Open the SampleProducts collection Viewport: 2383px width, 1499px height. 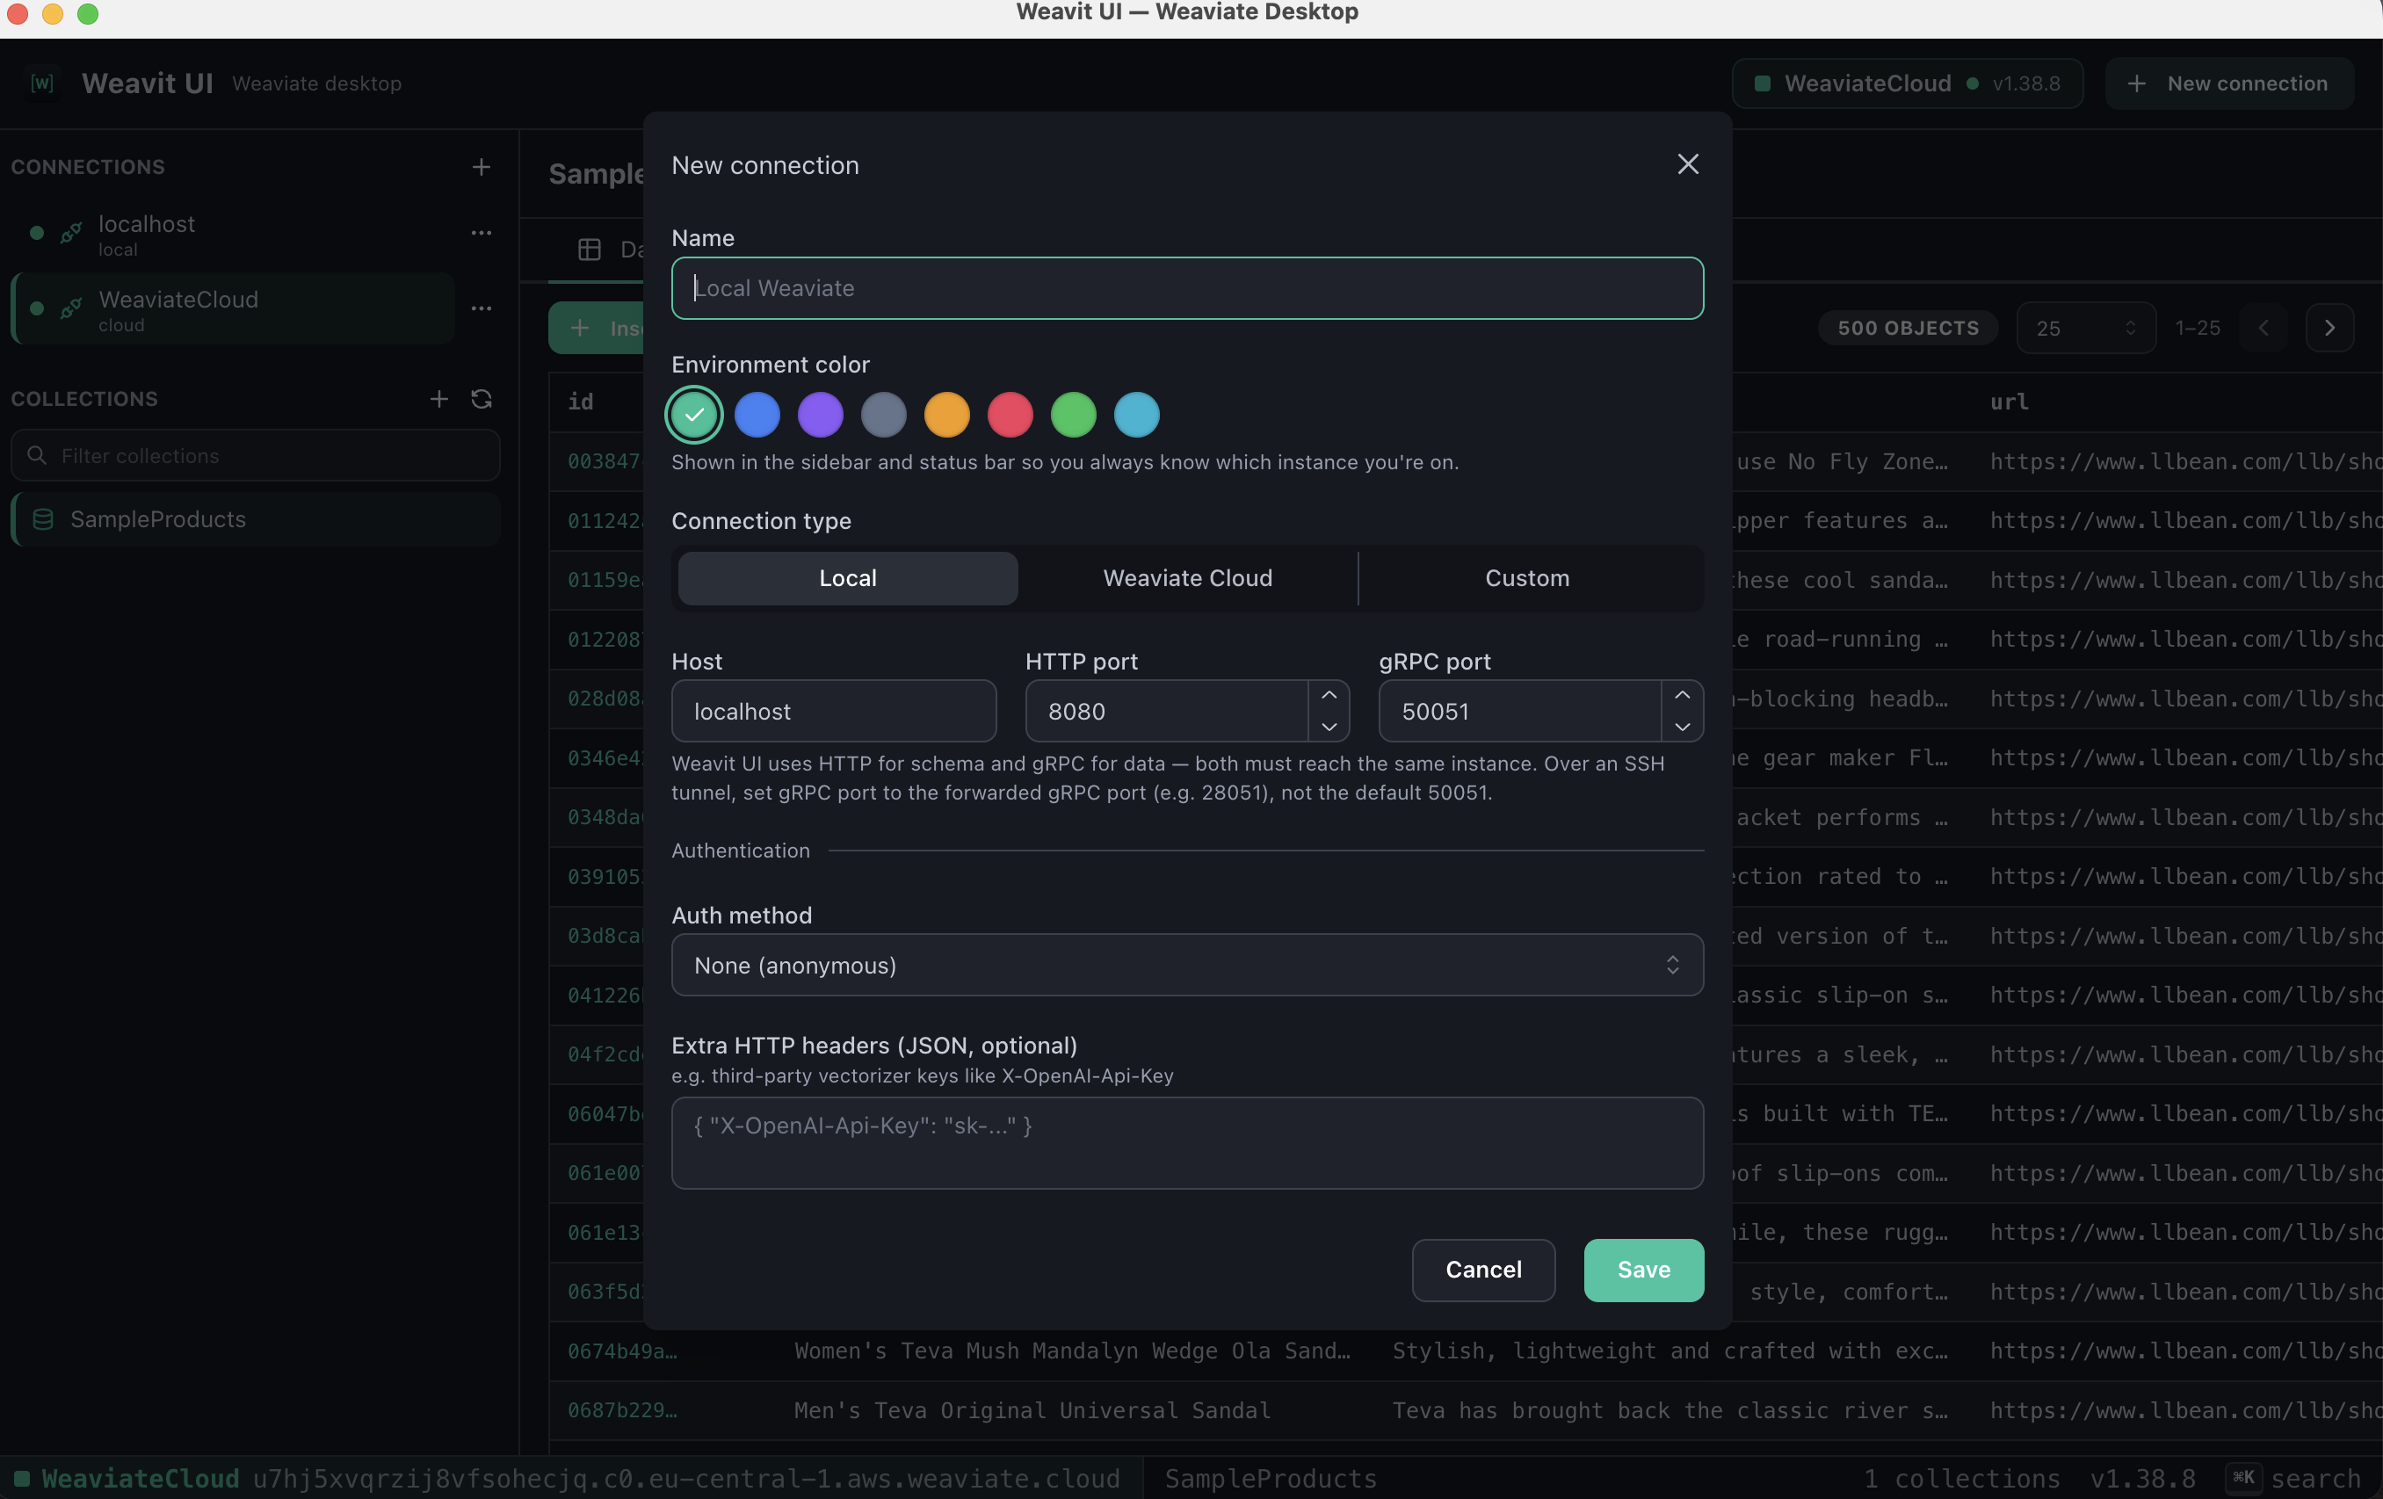pyautogui.click(x=256, y=519)
